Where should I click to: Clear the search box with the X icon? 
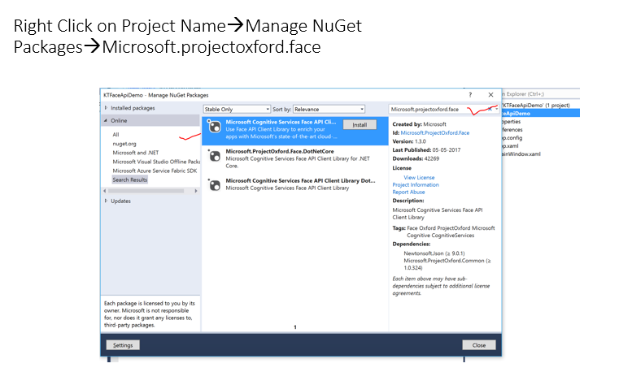489,109
